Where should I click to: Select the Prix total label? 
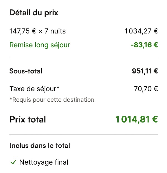[x=28, y=120]
